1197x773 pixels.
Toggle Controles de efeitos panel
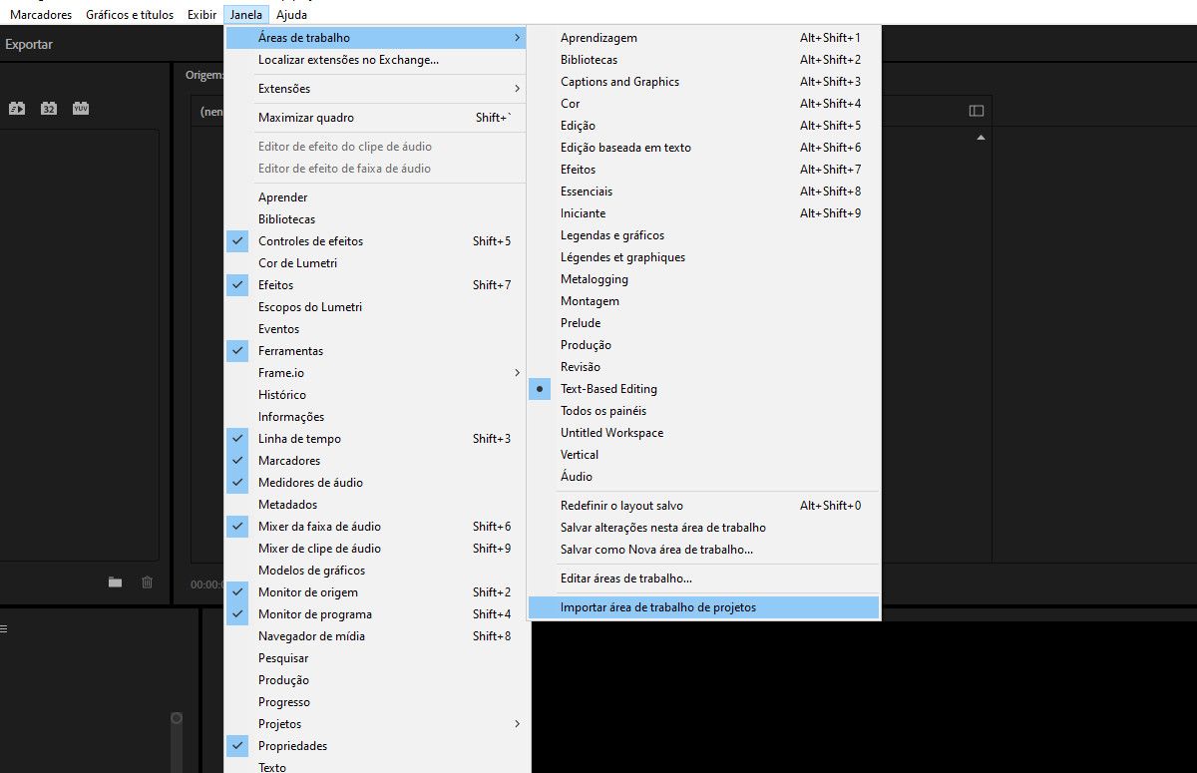375,241
